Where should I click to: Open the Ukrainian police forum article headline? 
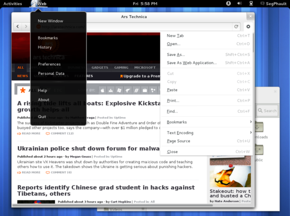point(88,148)
